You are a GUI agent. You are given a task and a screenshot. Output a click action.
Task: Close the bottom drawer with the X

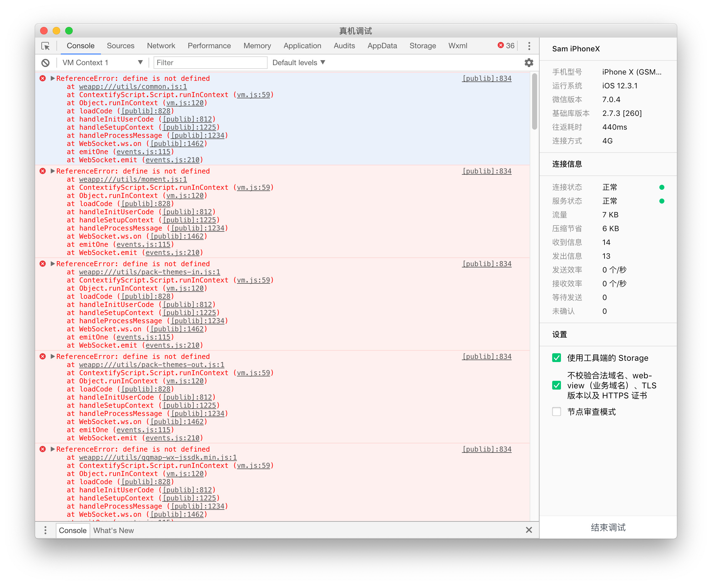click(x=529, y=530)
